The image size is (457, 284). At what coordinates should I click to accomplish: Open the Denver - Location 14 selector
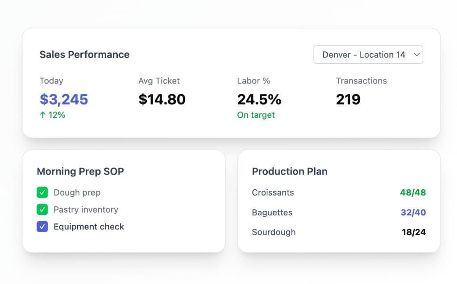[368, 54]
